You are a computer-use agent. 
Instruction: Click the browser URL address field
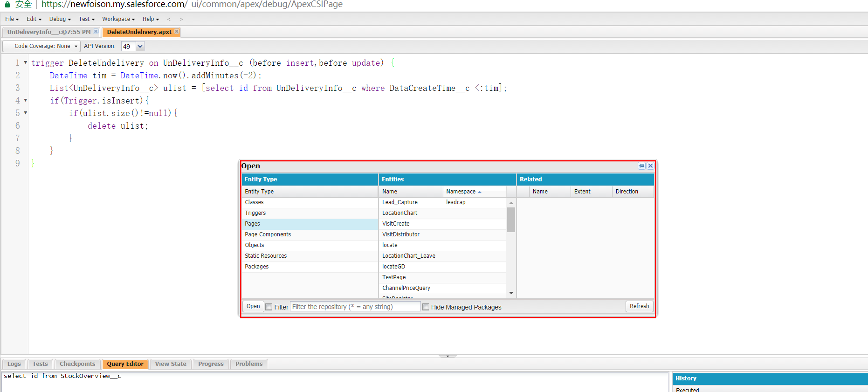[192, 4]
